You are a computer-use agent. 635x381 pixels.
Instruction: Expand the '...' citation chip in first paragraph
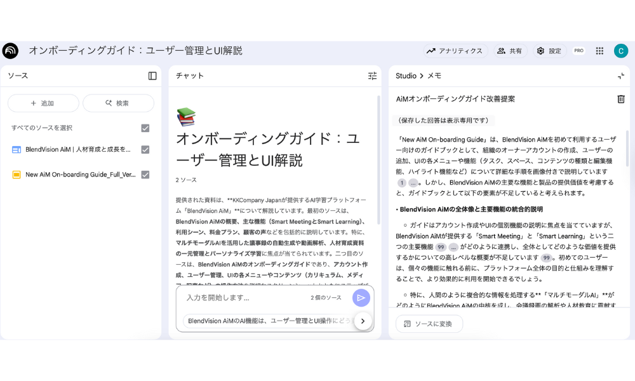pyautogui.click(x=413, y=183)
